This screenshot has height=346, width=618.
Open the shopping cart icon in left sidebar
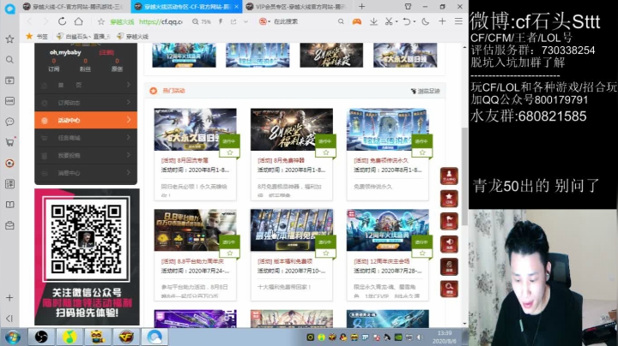point(9,142)
